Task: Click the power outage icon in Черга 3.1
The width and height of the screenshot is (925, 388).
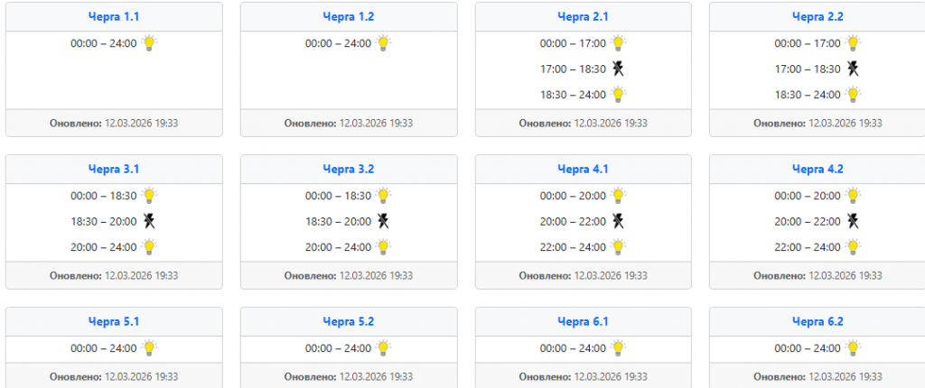Action: (x=149, y=221)
